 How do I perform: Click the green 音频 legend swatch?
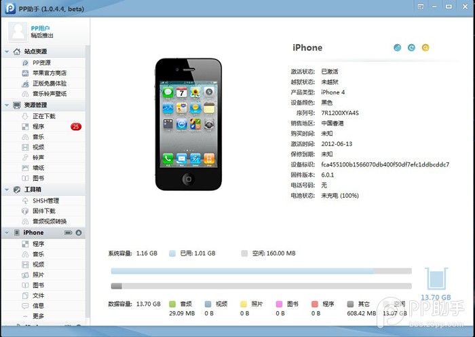(x=172, y=304)
